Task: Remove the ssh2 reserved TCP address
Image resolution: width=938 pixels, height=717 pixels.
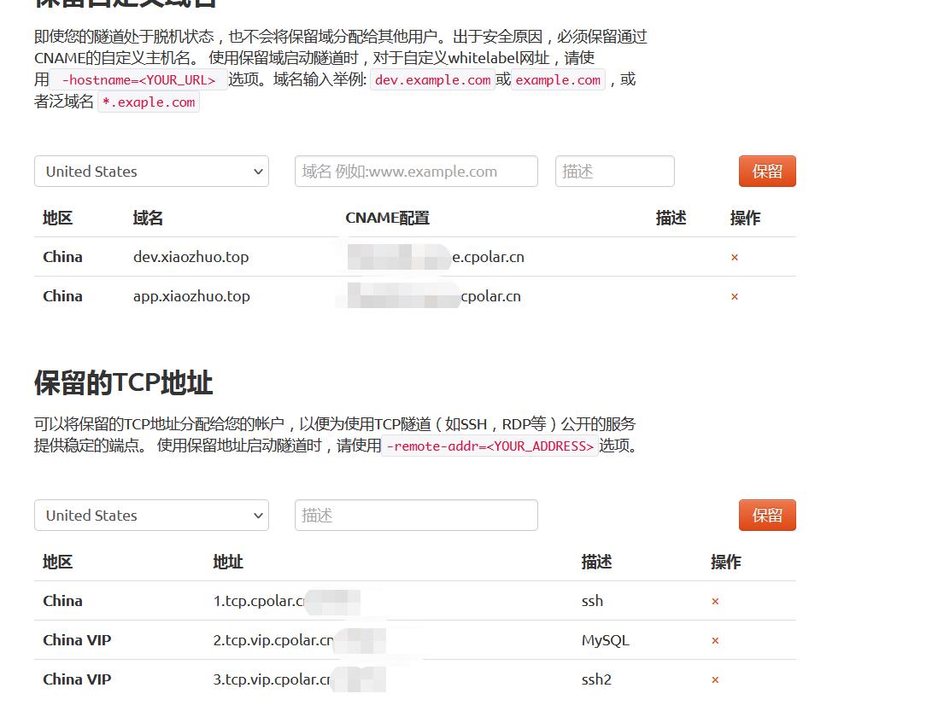Action: (715, 680)
